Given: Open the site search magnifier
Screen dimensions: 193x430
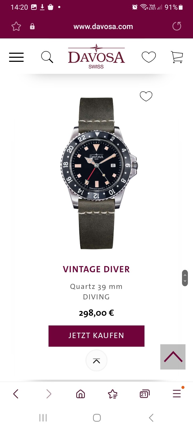Looking at the screenshot, I should coord(47,57).
